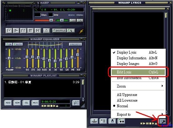This screenshot has width=173, height=128.
Task: Select first playlist track 01
Action: 42,82
